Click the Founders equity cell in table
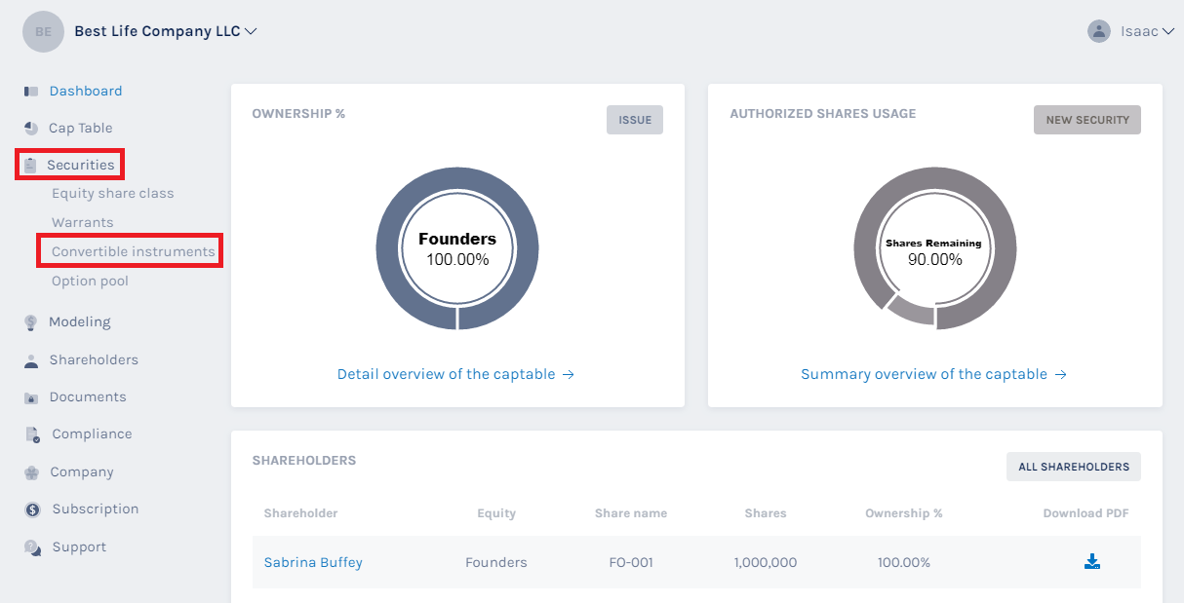This screenshot has width=1184, height=603. click(x=496, y=562)
